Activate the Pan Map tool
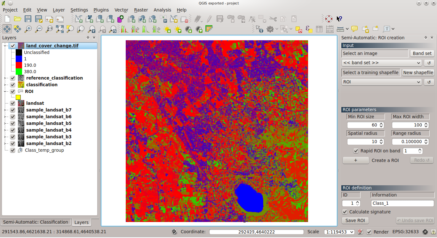Screen dimensions: 437x238 pos(7,29)
